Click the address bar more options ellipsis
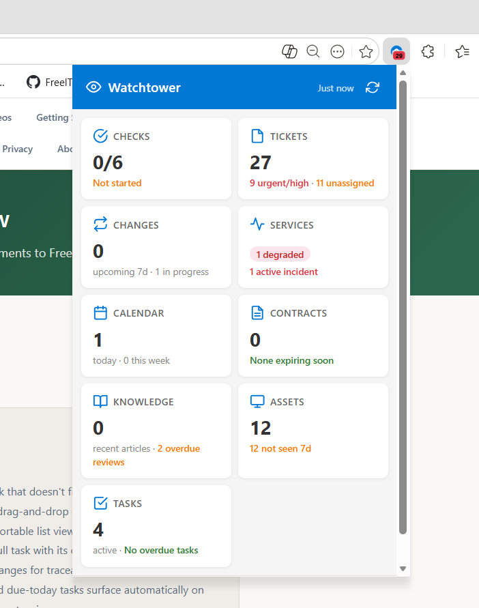This screenshot has width=479, height=608. point(338,52)
